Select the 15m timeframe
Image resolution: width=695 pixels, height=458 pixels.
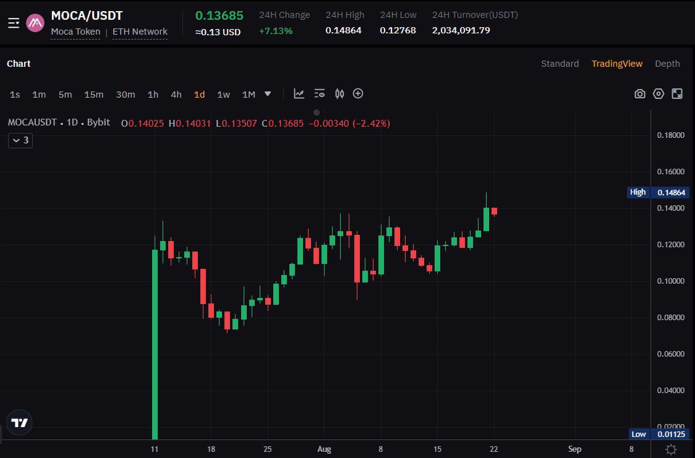[x=94, y=95]
